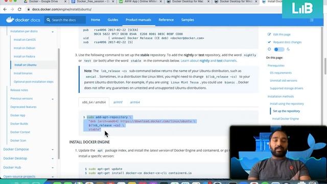Expand the Open-source projects section

[x=53, y=177]
